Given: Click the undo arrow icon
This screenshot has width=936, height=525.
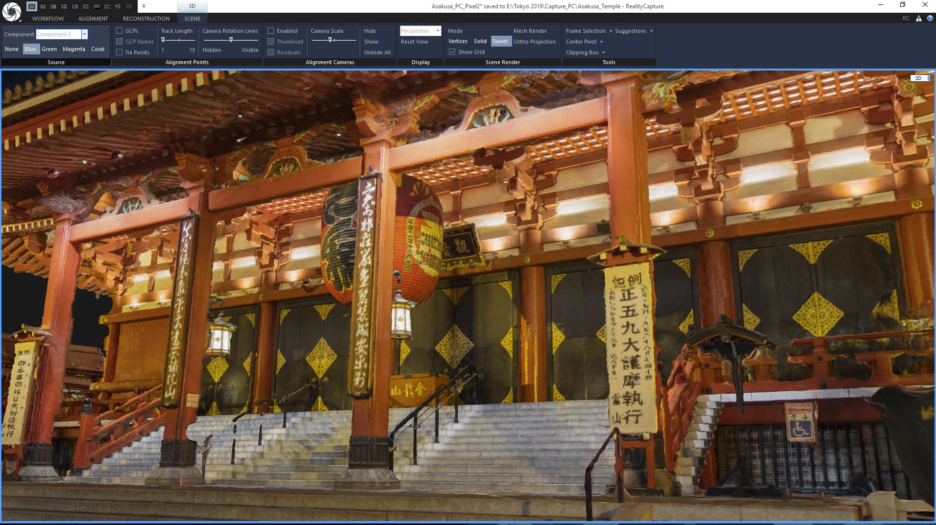Looking at the screenshot, I should 118,6.
